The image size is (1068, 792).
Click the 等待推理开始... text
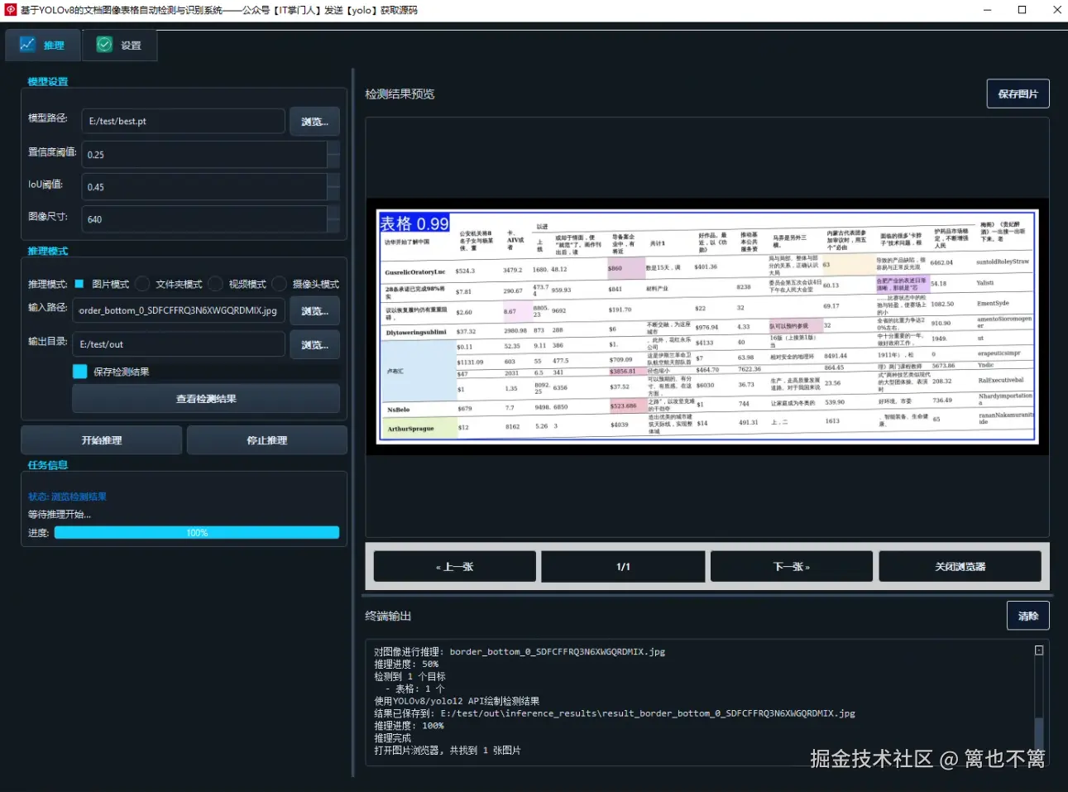click(60, 514)
